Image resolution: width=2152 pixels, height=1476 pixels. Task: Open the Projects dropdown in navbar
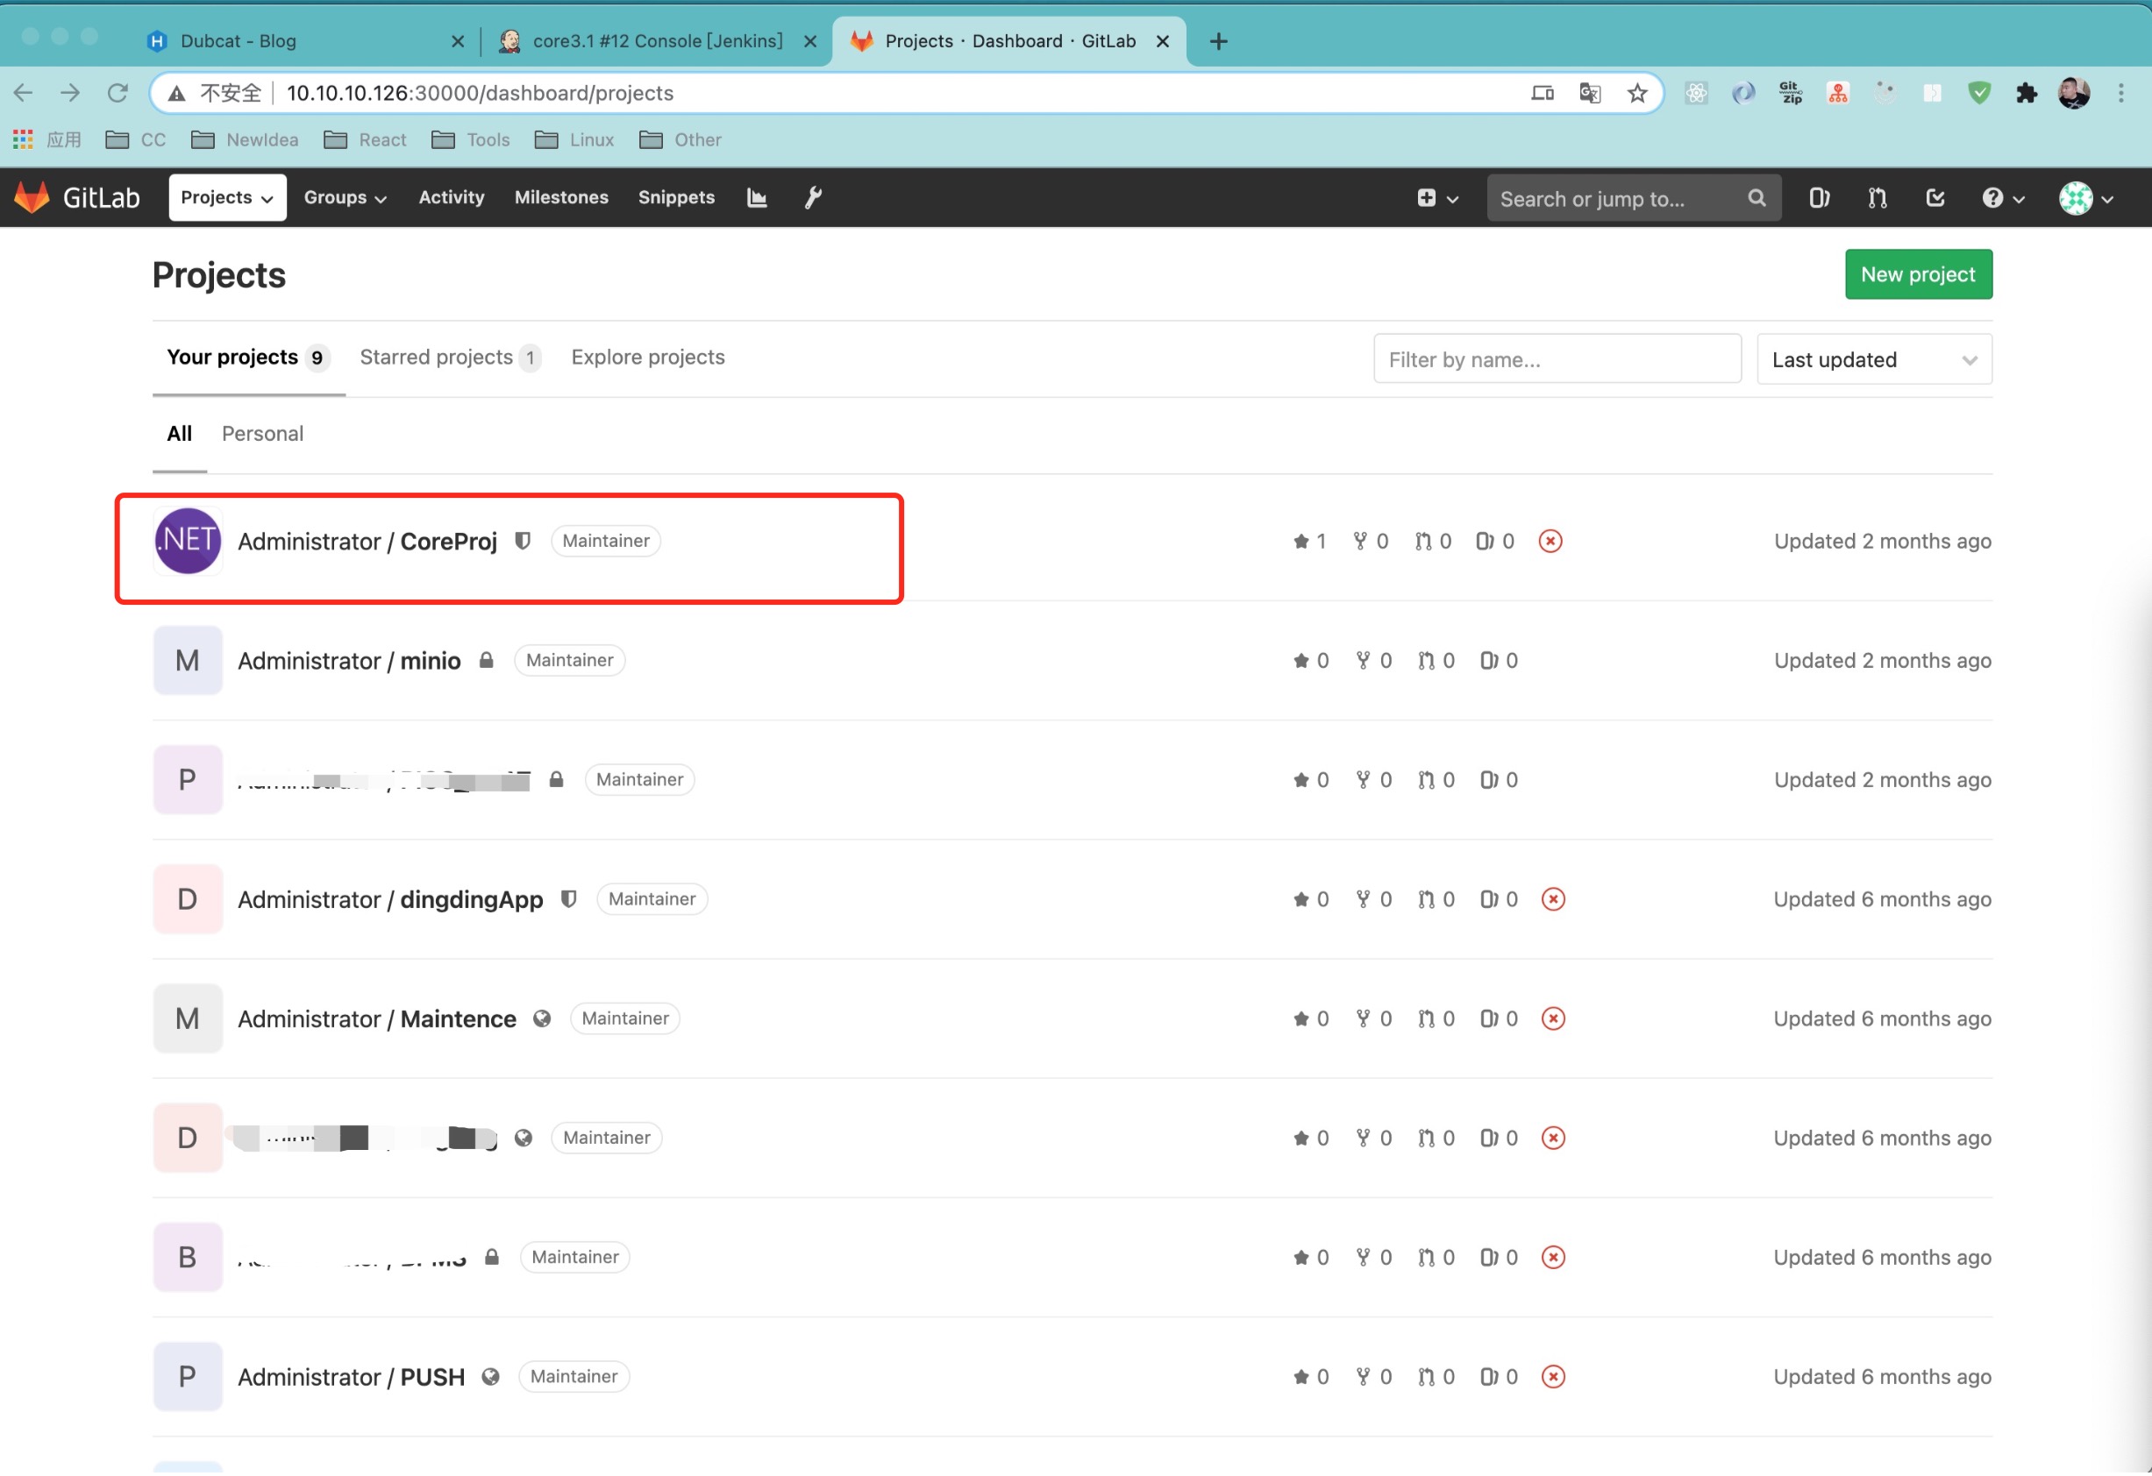(x=227, y=197)
